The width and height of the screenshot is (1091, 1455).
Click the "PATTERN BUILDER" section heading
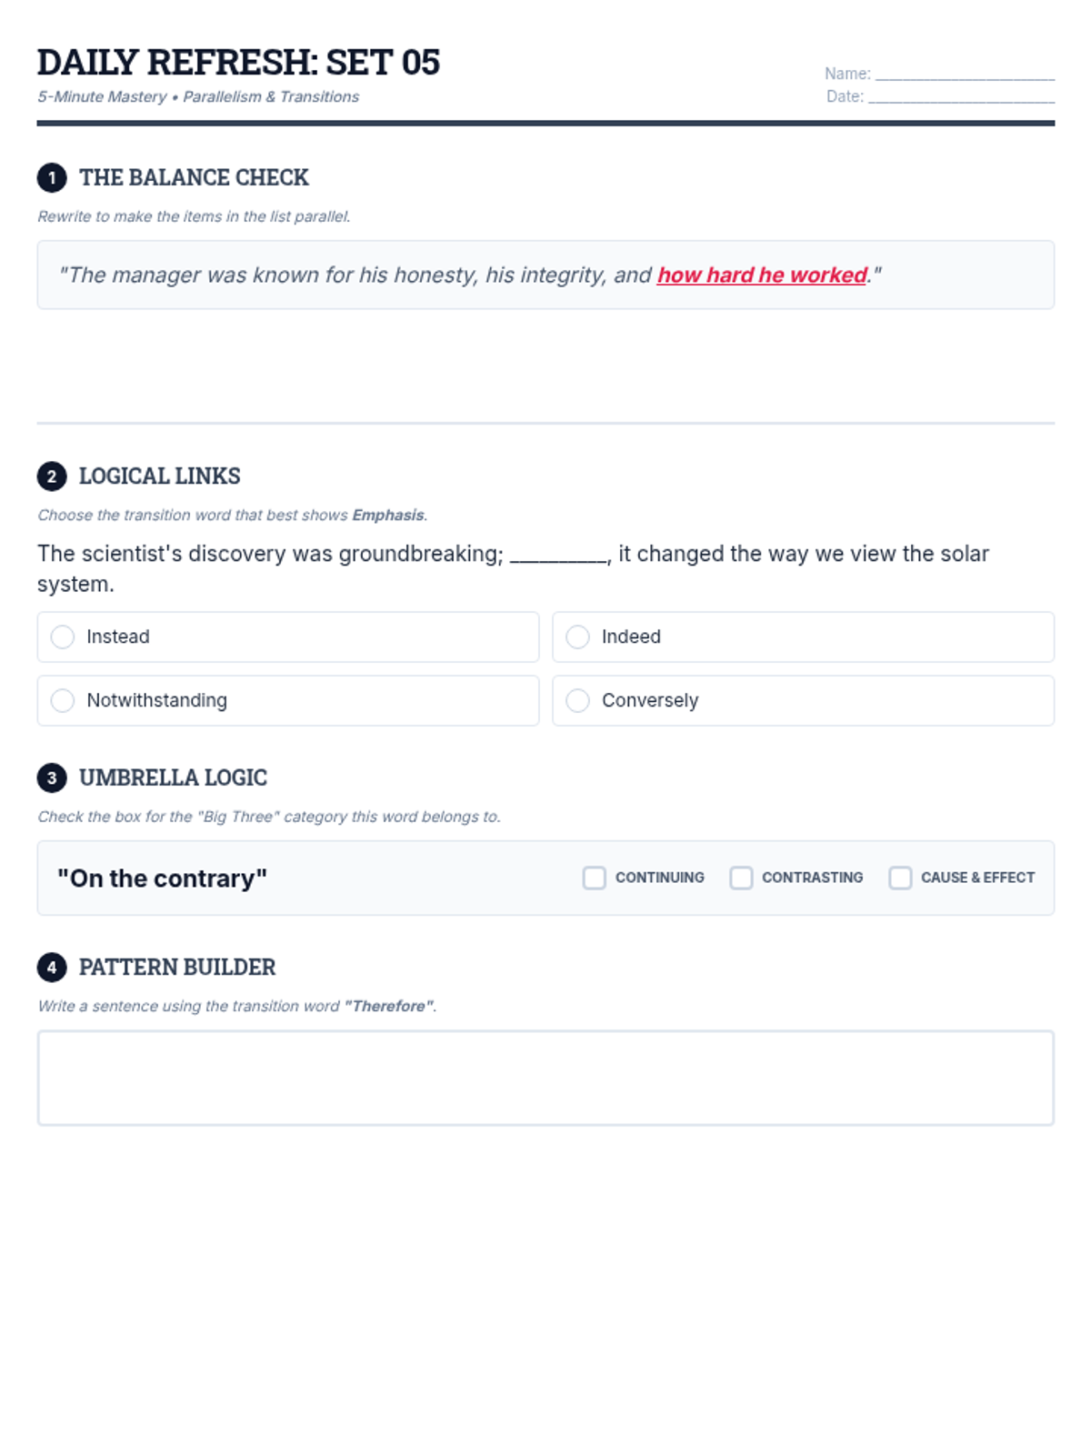point(177,967)
